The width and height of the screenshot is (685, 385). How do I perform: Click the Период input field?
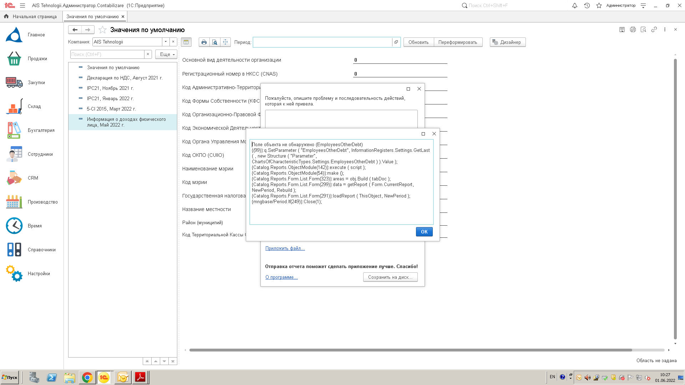point(322,42)
